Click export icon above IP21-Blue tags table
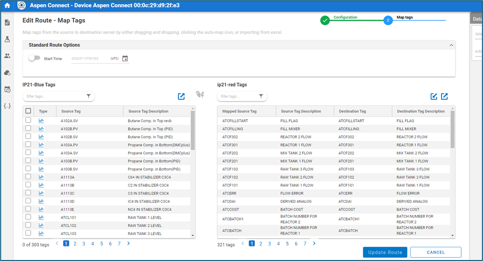Image resolution: width=483 pixels, height=261 pixels. pos(181,97)
